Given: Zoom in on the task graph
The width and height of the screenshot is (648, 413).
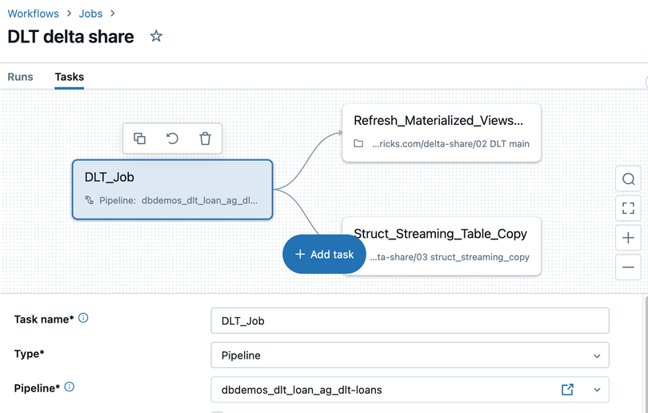Looking at the screenshot, I should pos(628,238).
